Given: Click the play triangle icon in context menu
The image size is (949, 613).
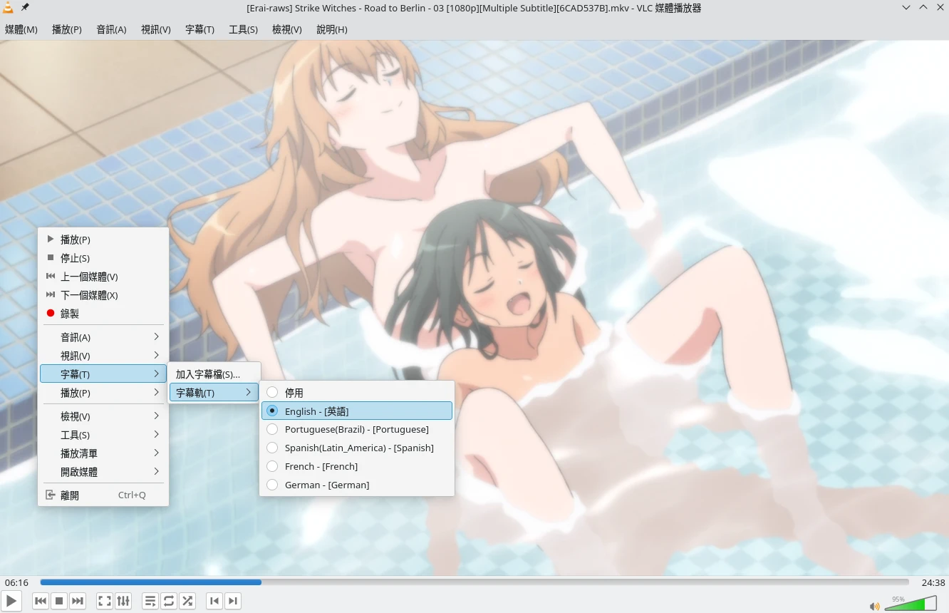Looking at the screenshot, I should [x=51, y=239].
